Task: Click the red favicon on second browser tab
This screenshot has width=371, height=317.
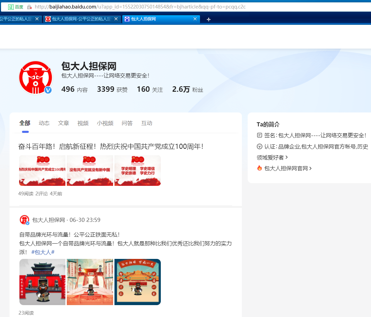Action: point(48,19)
